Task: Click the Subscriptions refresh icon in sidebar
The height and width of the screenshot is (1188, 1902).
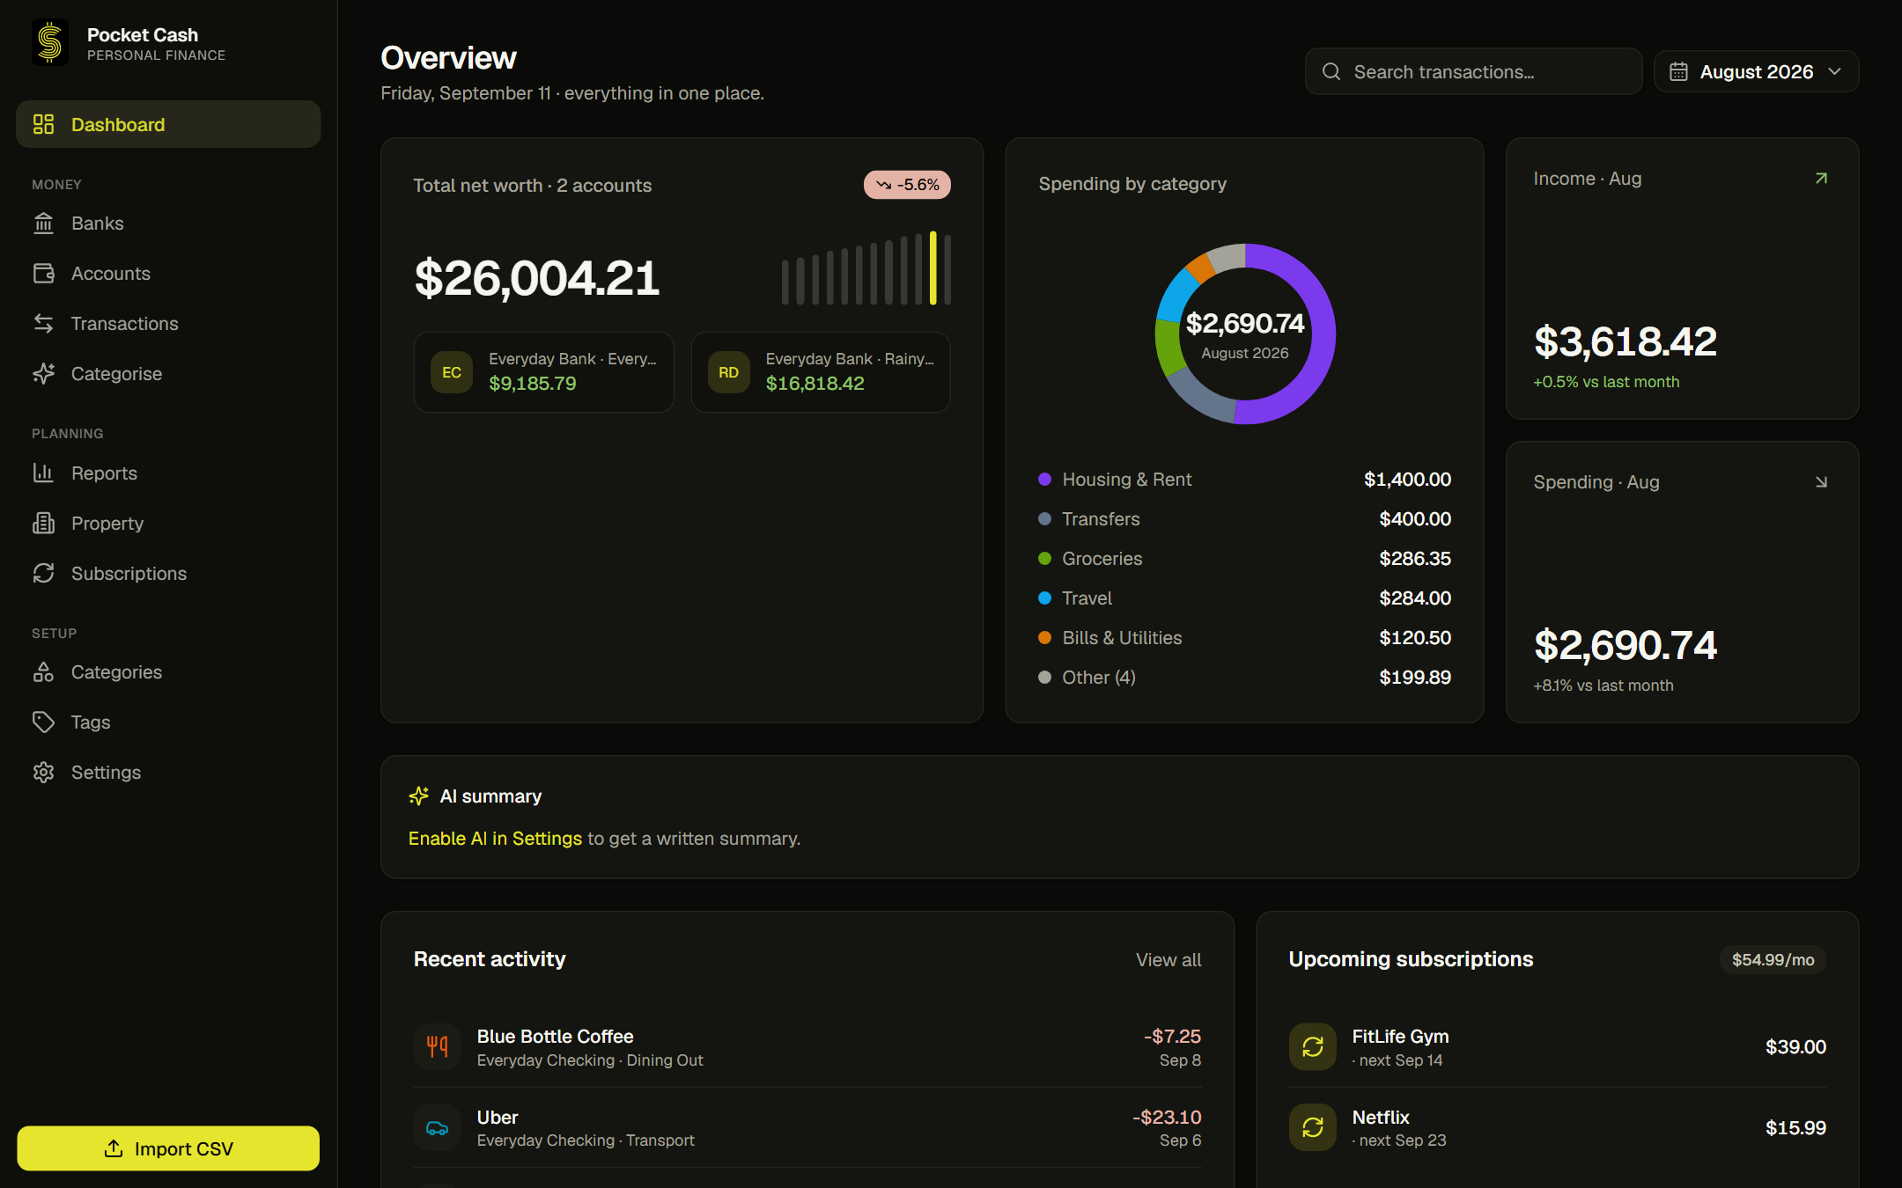Action: pyautogui.click(x=43, y=574)
